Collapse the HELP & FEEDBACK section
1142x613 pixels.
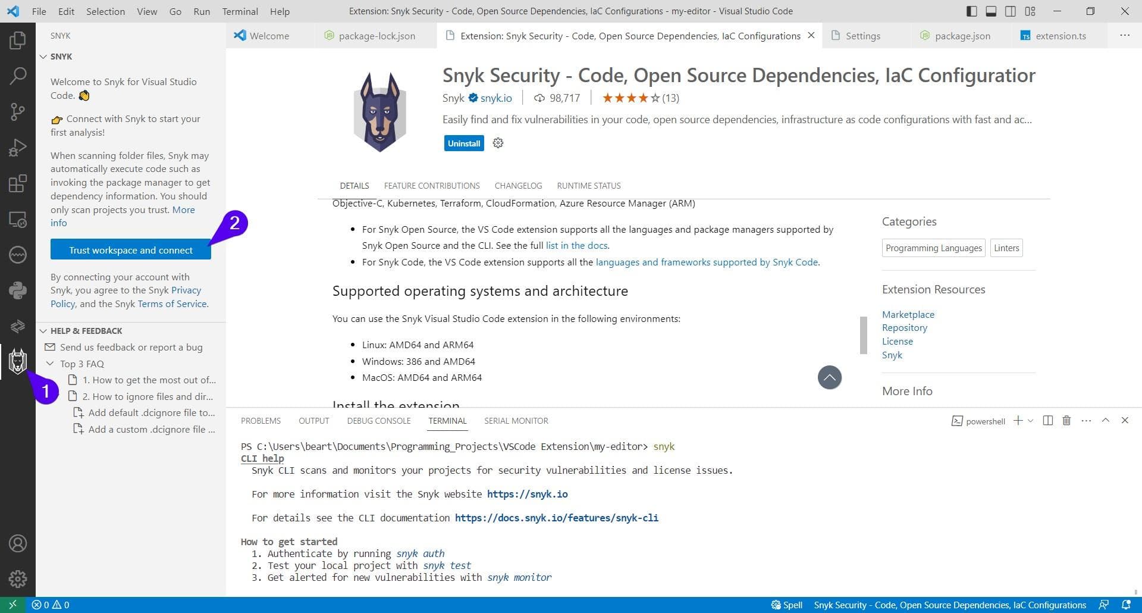[43, 331]
